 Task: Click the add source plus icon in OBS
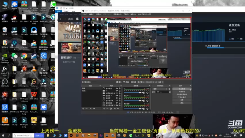pos(104,109)
